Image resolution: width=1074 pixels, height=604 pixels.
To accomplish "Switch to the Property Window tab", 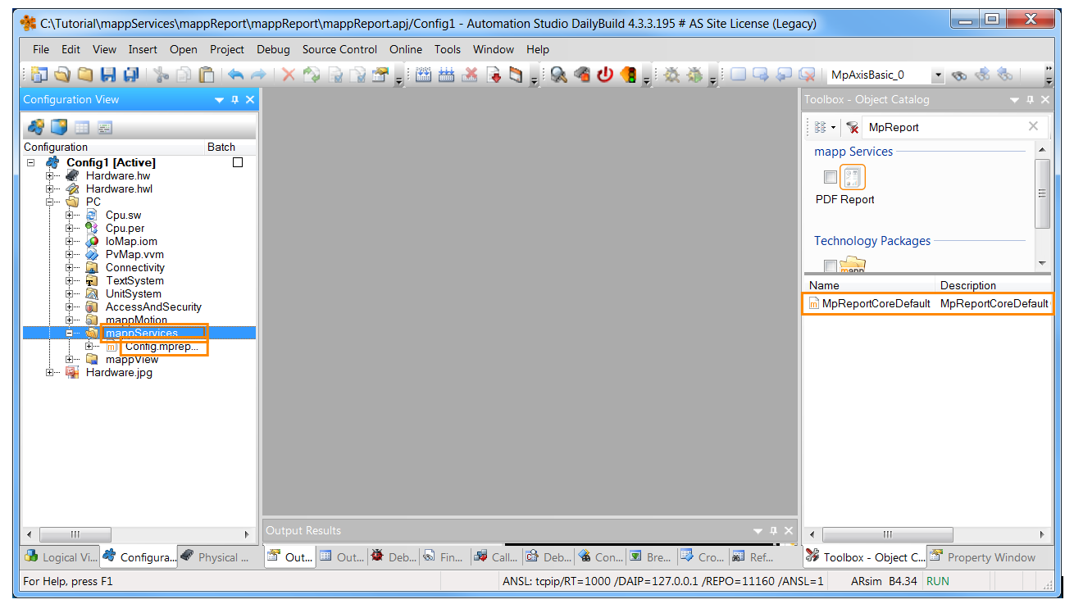I will (982, 557).
